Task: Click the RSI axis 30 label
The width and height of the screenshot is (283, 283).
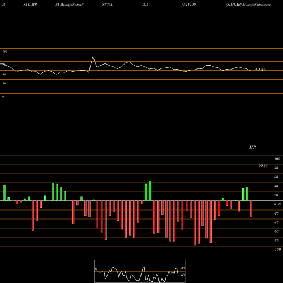Action: coord(4,83)
